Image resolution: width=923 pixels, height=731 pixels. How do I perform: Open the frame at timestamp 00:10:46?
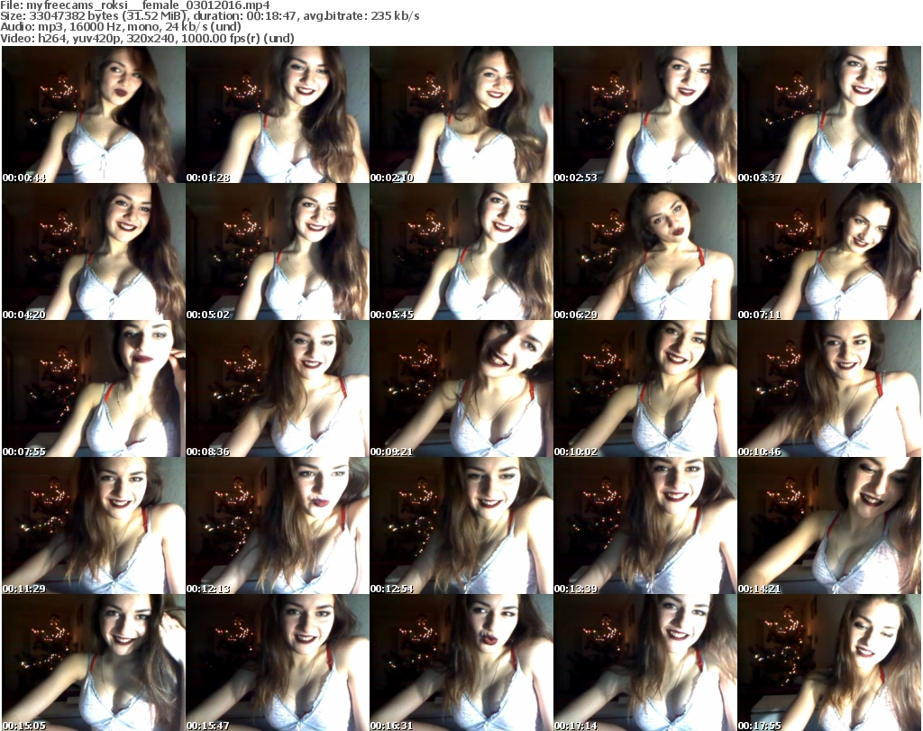[x=829, y=389]
